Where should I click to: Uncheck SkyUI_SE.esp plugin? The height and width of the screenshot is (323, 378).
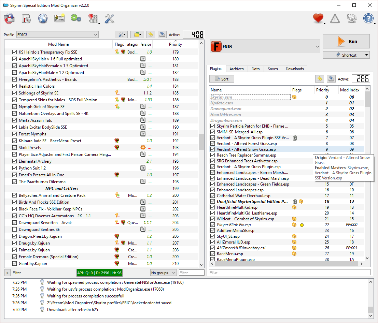[x=213, y=236]
